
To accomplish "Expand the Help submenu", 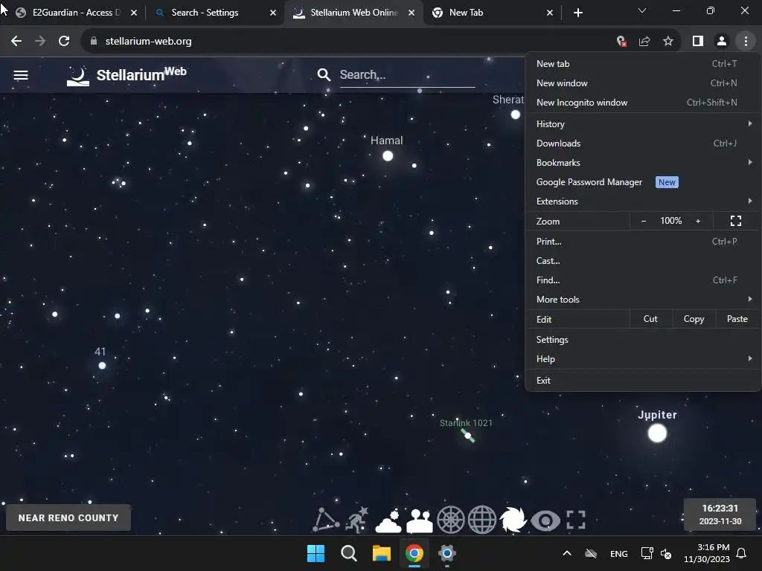I will pyautogui.click(x=643, y=359).
